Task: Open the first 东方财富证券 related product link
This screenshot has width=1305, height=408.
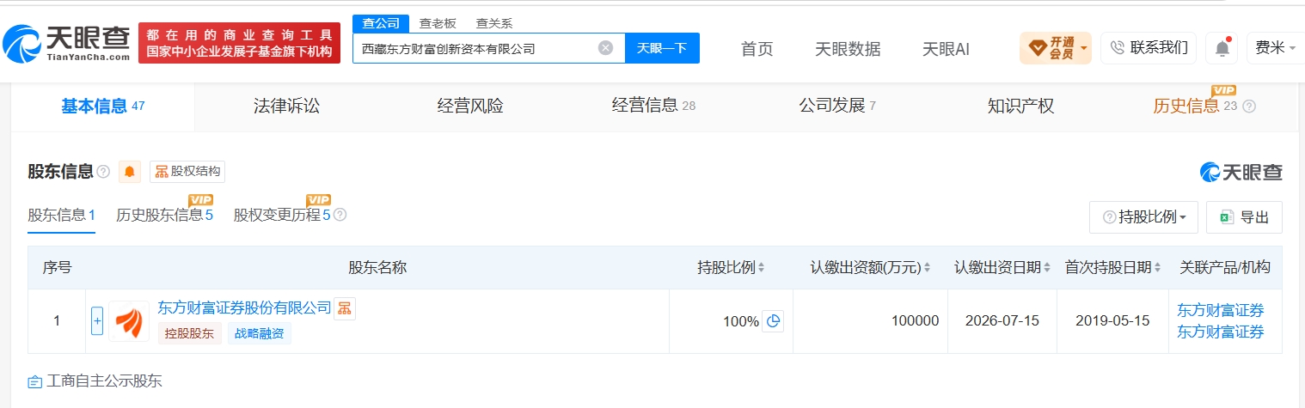Action: (1221, 310)
